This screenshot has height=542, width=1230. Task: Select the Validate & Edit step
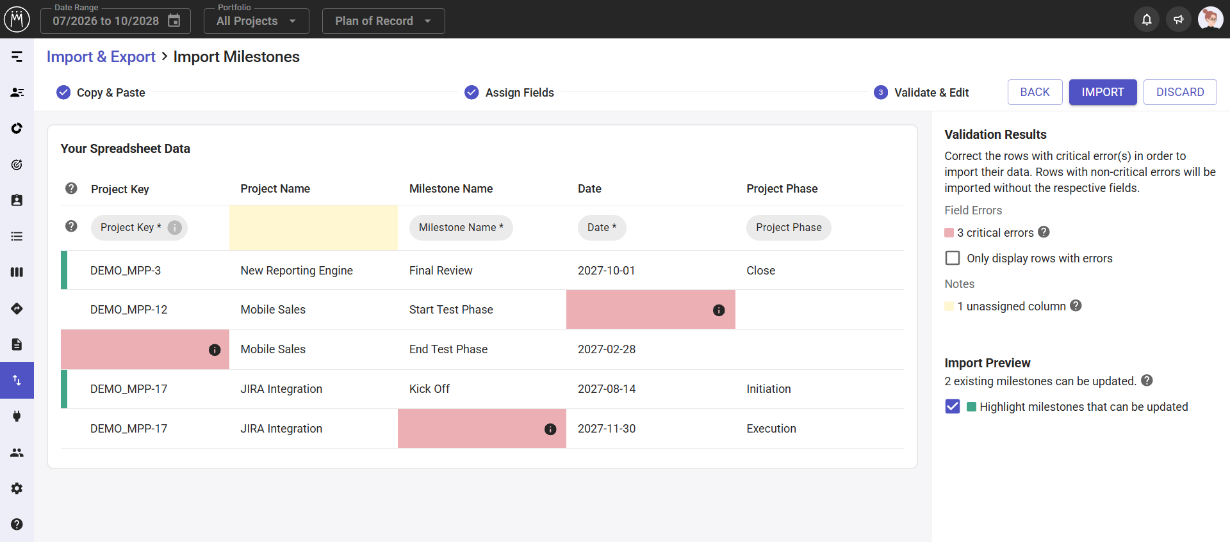pyautogui.click(x=921, y=93)
